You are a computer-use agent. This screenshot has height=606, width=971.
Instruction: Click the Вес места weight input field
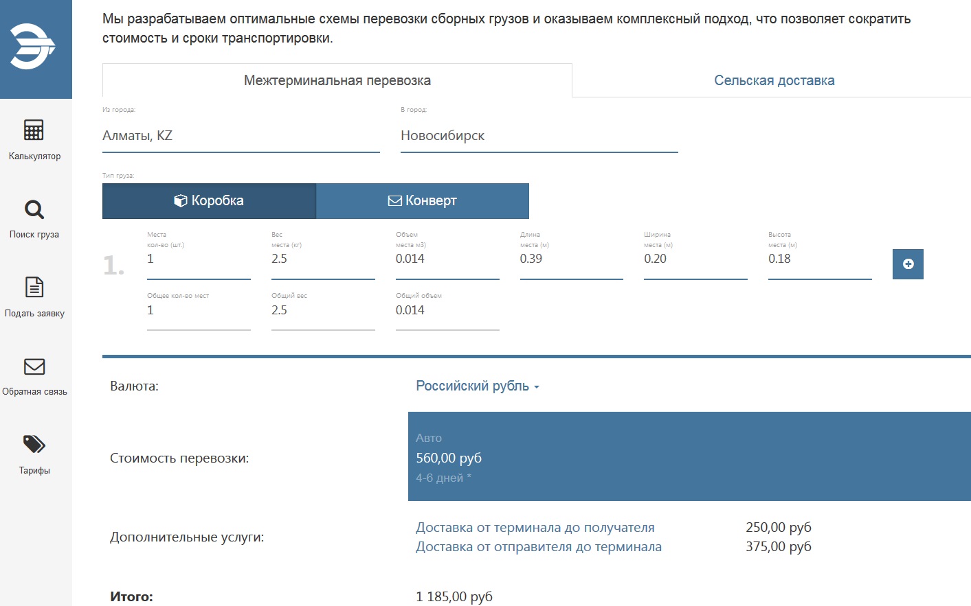coord(322,259)
